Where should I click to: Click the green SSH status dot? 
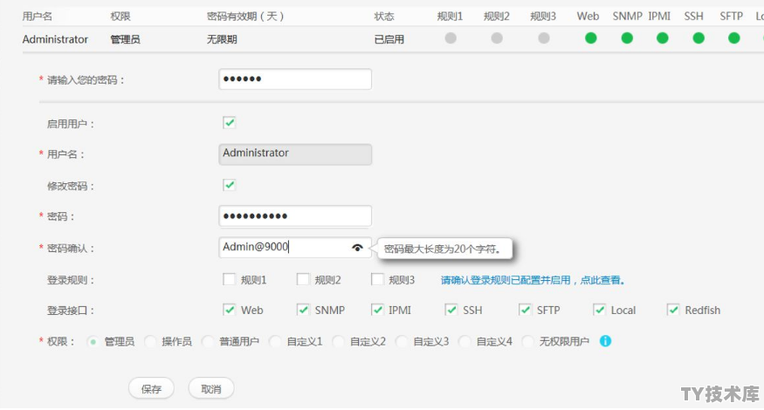point(699,38)
